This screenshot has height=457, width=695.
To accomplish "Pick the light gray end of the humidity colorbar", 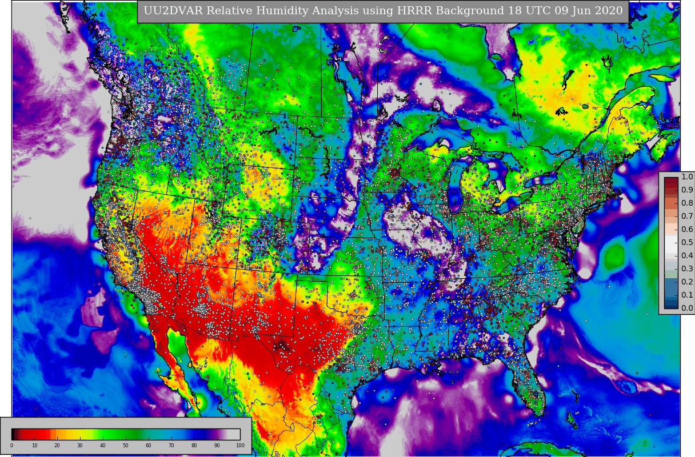I will point(234,434).
